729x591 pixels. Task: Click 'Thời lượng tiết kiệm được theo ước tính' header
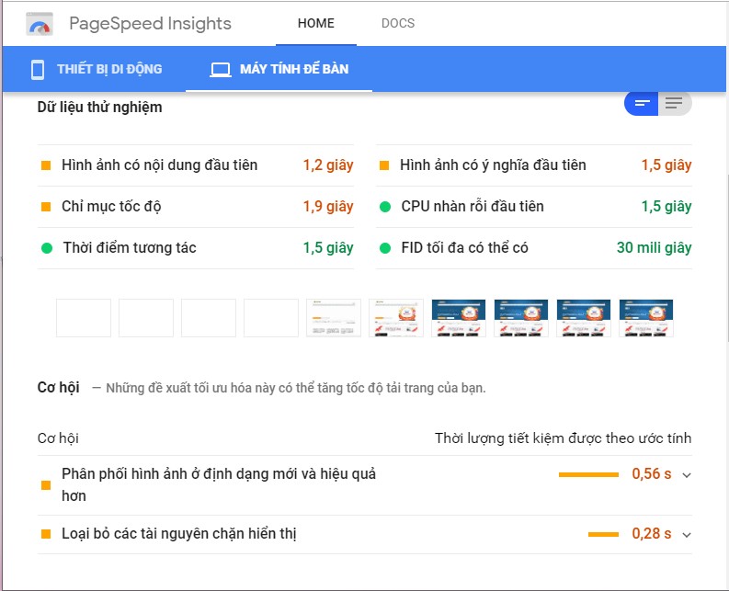click(563, 438)
